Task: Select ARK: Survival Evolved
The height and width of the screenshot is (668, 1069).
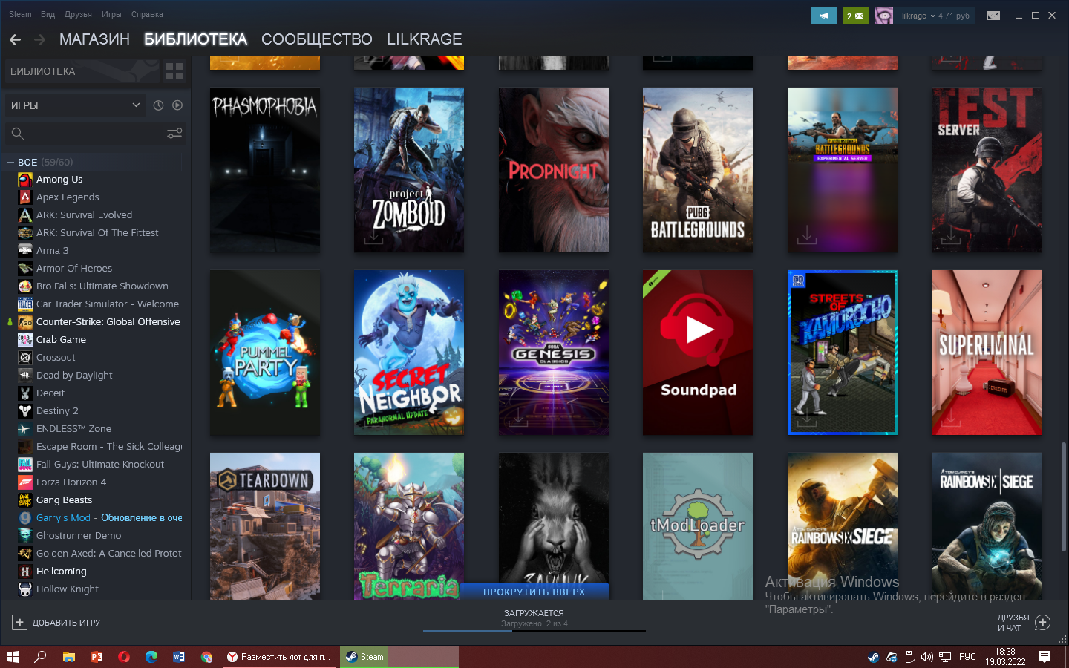Action: pos(84,215)
